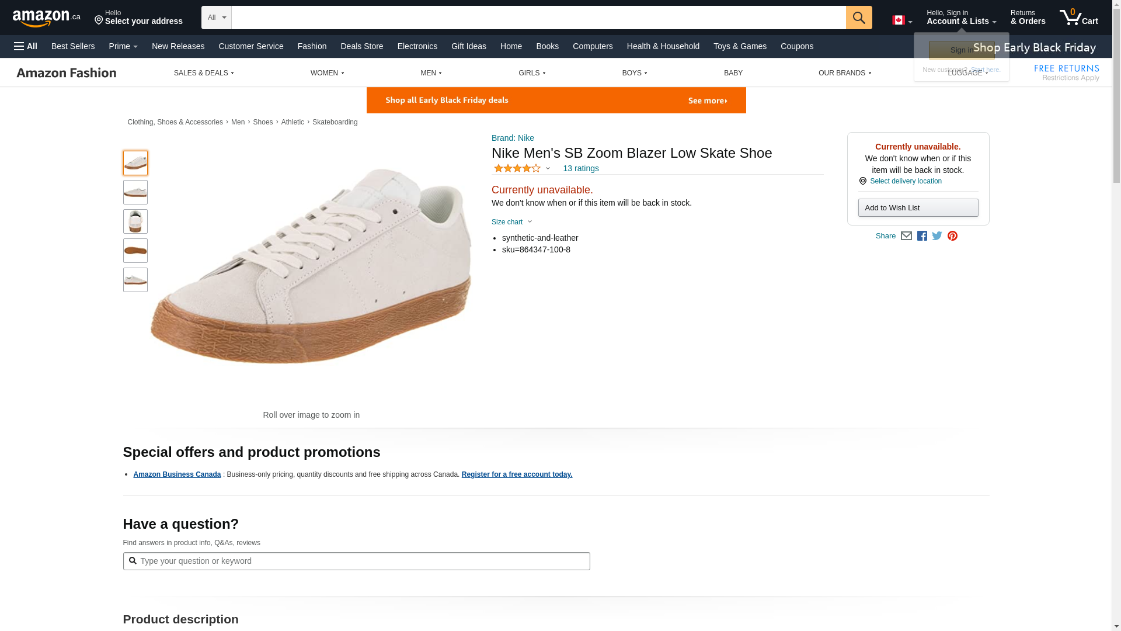Expand the star rating breakdown arrow
The width and height of the screenshot is (1121, 631).
point(548,168)
